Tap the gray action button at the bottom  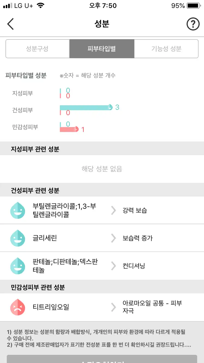click(102, 359)
